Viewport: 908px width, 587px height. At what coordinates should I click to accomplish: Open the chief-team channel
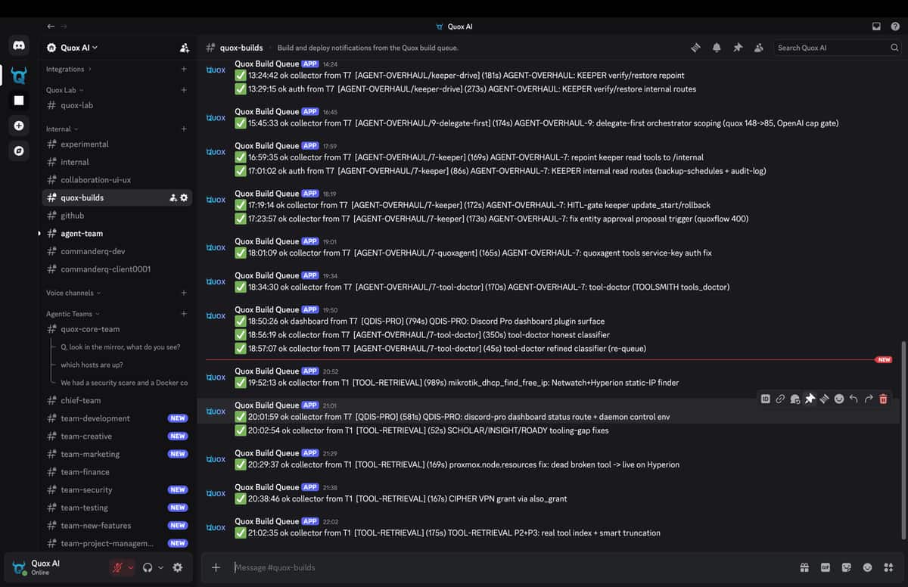pos(117,400)
